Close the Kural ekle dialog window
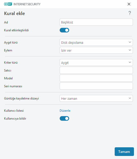Image resolution: width=137 pixels, height=159 pixels. click(129, 4)
